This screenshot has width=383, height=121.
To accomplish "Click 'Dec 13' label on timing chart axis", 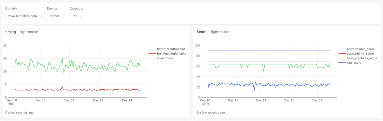I will click(98, 100).
